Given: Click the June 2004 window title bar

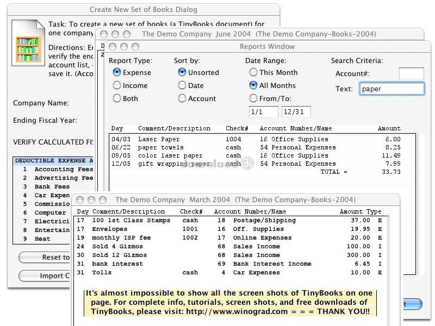Looking at the screenshot, I should [x=259, y=34].
